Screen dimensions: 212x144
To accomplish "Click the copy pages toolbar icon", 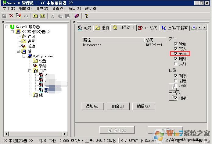I will [x=60, y=16].
